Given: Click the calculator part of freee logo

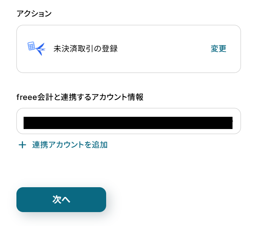Looking at the screenshot, I should click(31, 46).
